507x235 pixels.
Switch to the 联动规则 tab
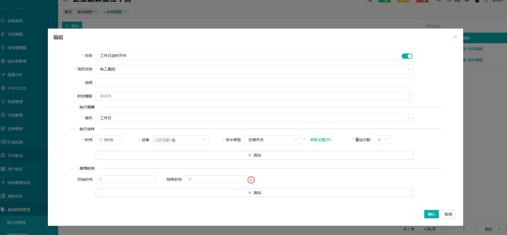pos(86,12)
